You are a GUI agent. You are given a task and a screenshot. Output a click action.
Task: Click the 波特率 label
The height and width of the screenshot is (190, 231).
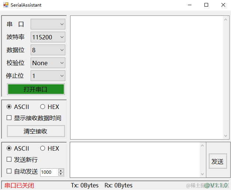click(15, 37)
